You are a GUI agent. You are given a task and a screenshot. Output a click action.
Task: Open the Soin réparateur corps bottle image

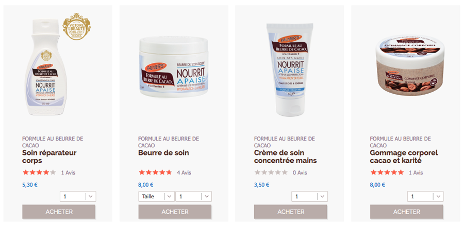[x=46, y=67]
